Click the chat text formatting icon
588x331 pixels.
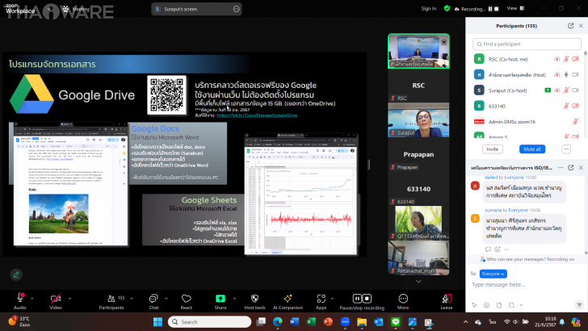click(474, 305)
